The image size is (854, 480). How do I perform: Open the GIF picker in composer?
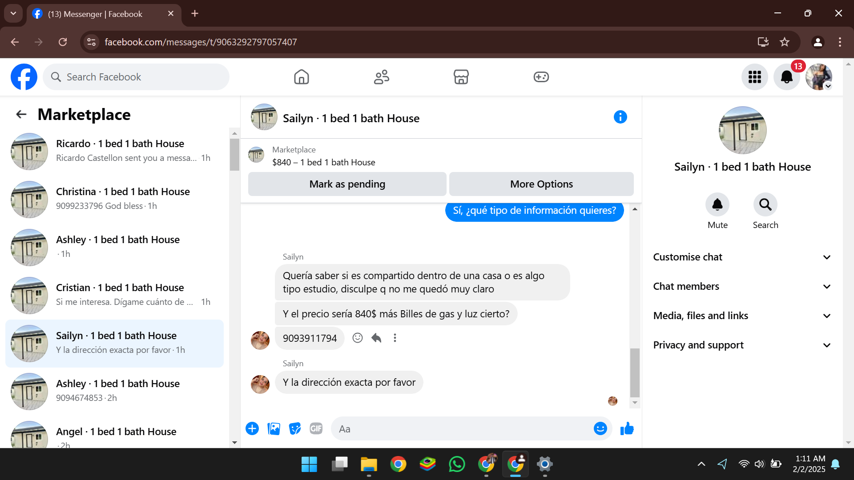[316, 428]
